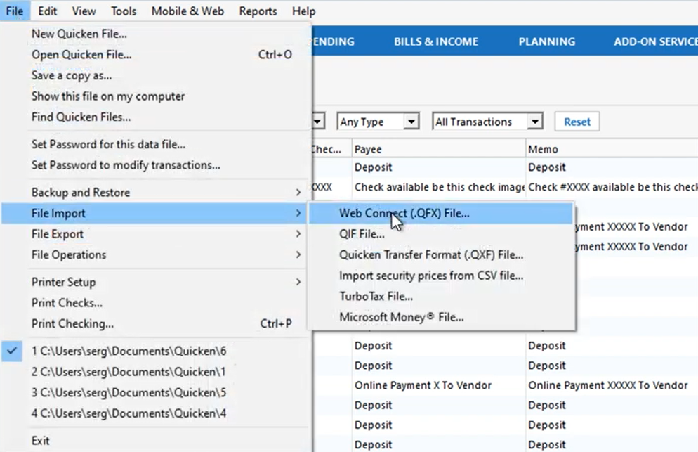Select Set Password to modify transactions...

coord(154,165)
